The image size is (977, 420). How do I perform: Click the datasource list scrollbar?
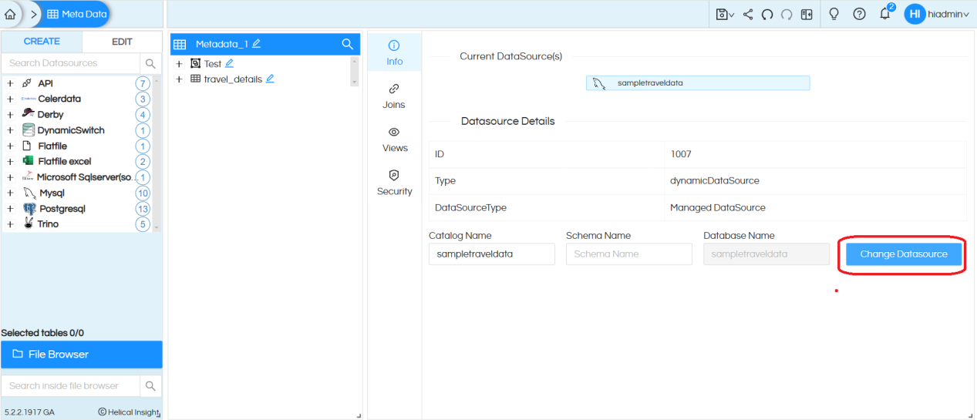[x=157, y=154]
